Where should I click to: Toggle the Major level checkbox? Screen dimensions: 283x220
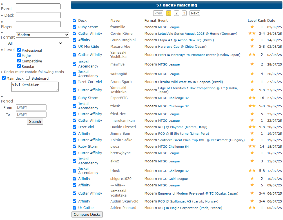19,55
